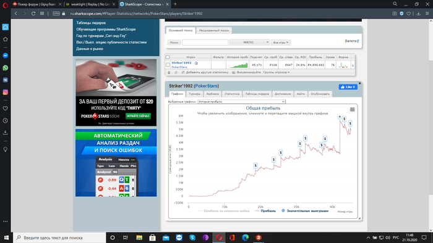Switch to 'Расширенный поиск' search tab
The image size is (433, 243).
[x=214, y=30]
